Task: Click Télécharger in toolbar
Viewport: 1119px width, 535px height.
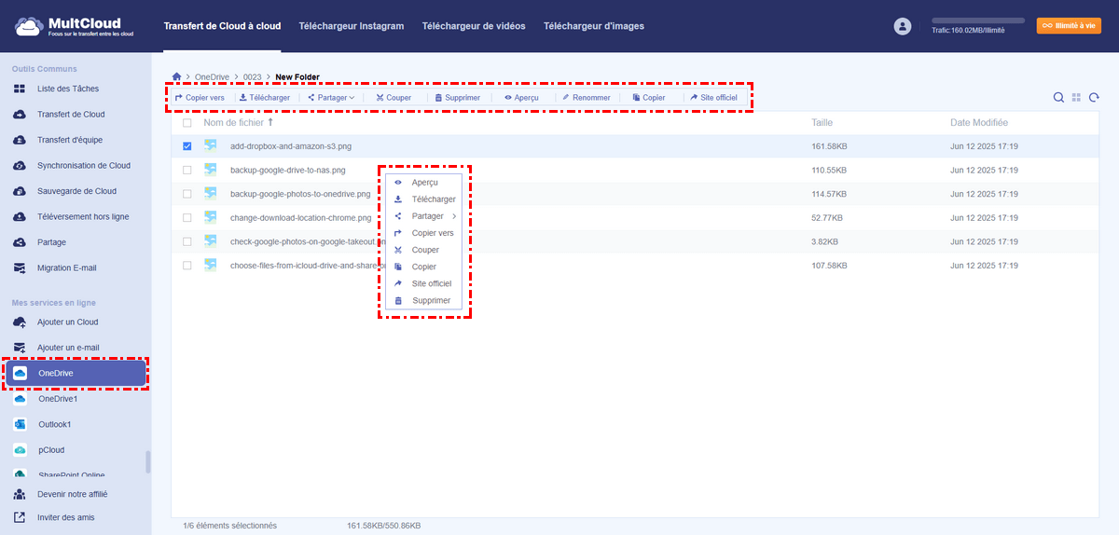Action: [265, 97]
